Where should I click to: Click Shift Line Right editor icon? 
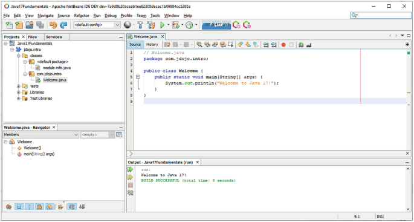pyautogui.click(x=274, y=45)
